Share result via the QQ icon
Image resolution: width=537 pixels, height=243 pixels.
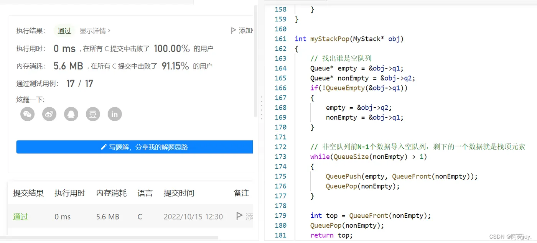click(71, 114)
